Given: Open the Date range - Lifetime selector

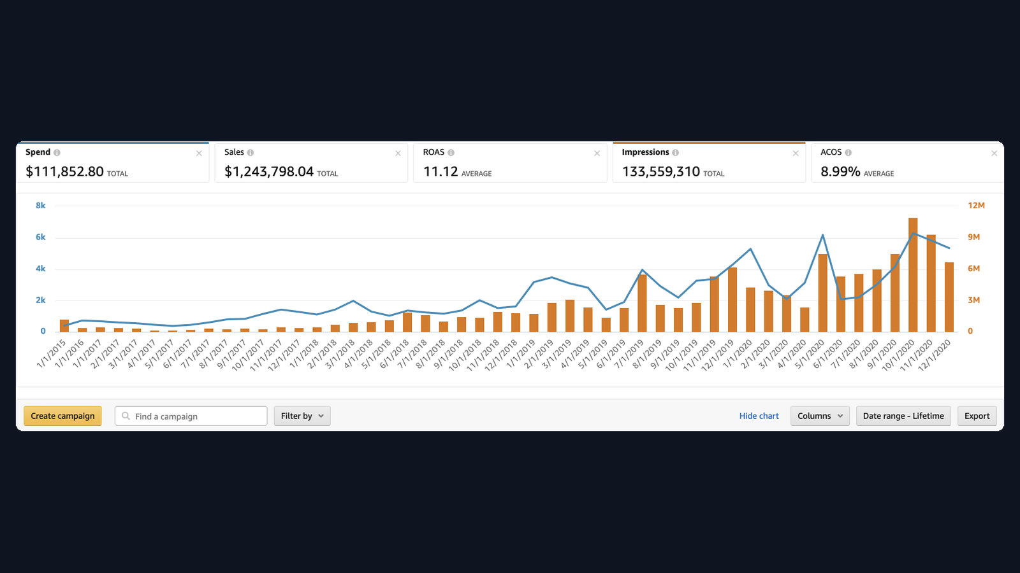Looking at the screenshot, I should [x=903, y=416].
